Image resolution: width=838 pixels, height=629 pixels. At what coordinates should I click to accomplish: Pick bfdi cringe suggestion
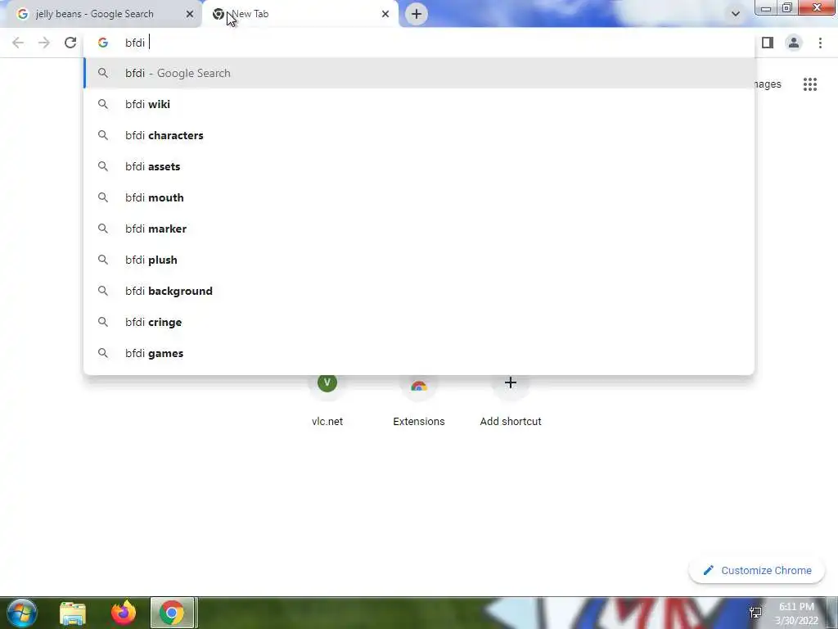(x=420, y=322)
